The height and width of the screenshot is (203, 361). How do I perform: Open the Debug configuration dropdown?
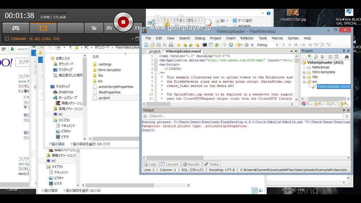point(277,45)
